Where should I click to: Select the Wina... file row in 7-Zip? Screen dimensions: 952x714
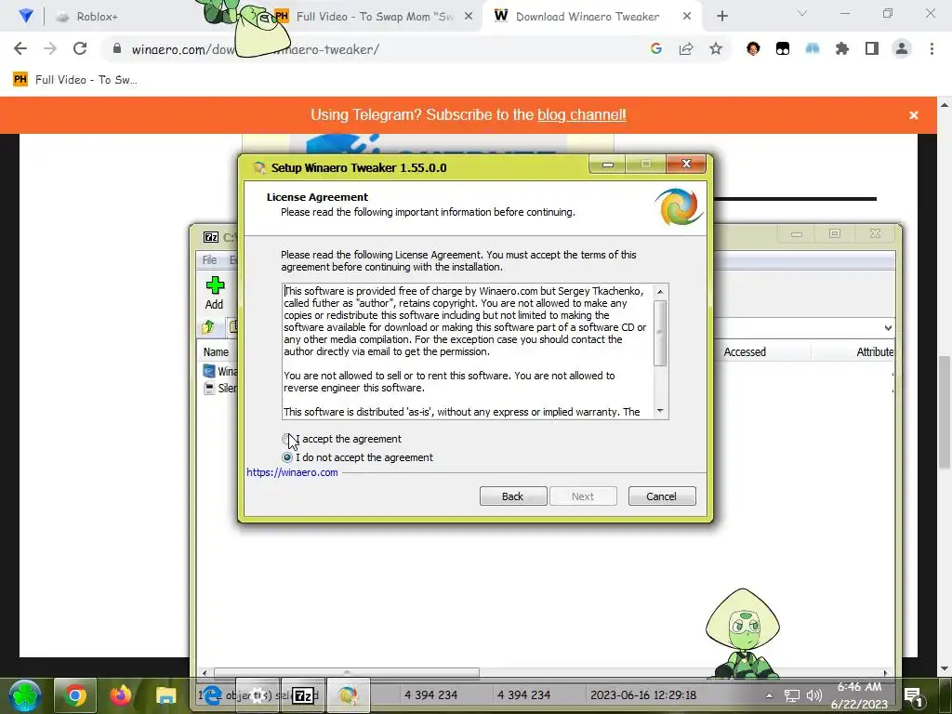pyautogui.click(x=219, y=371)
